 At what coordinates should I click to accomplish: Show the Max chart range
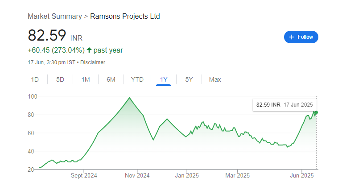[215, 79]
